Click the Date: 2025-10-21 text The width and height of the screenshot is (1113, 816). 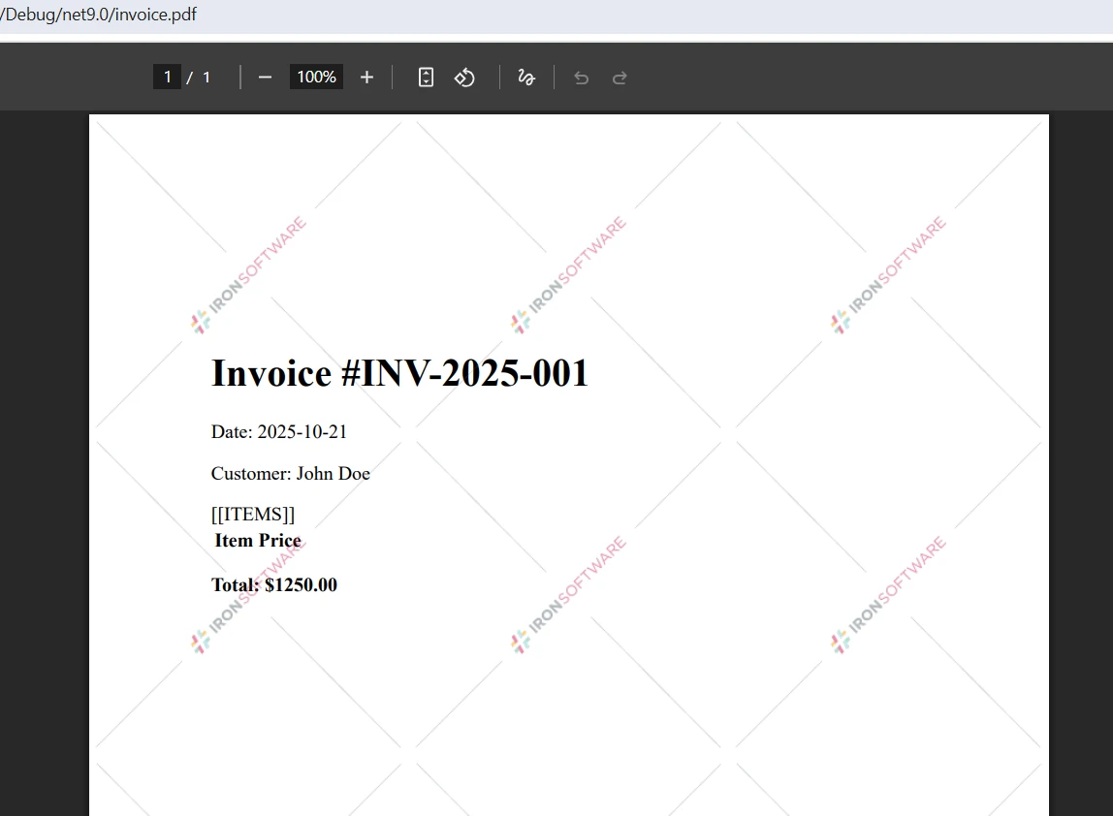click(x=279, y=431)
